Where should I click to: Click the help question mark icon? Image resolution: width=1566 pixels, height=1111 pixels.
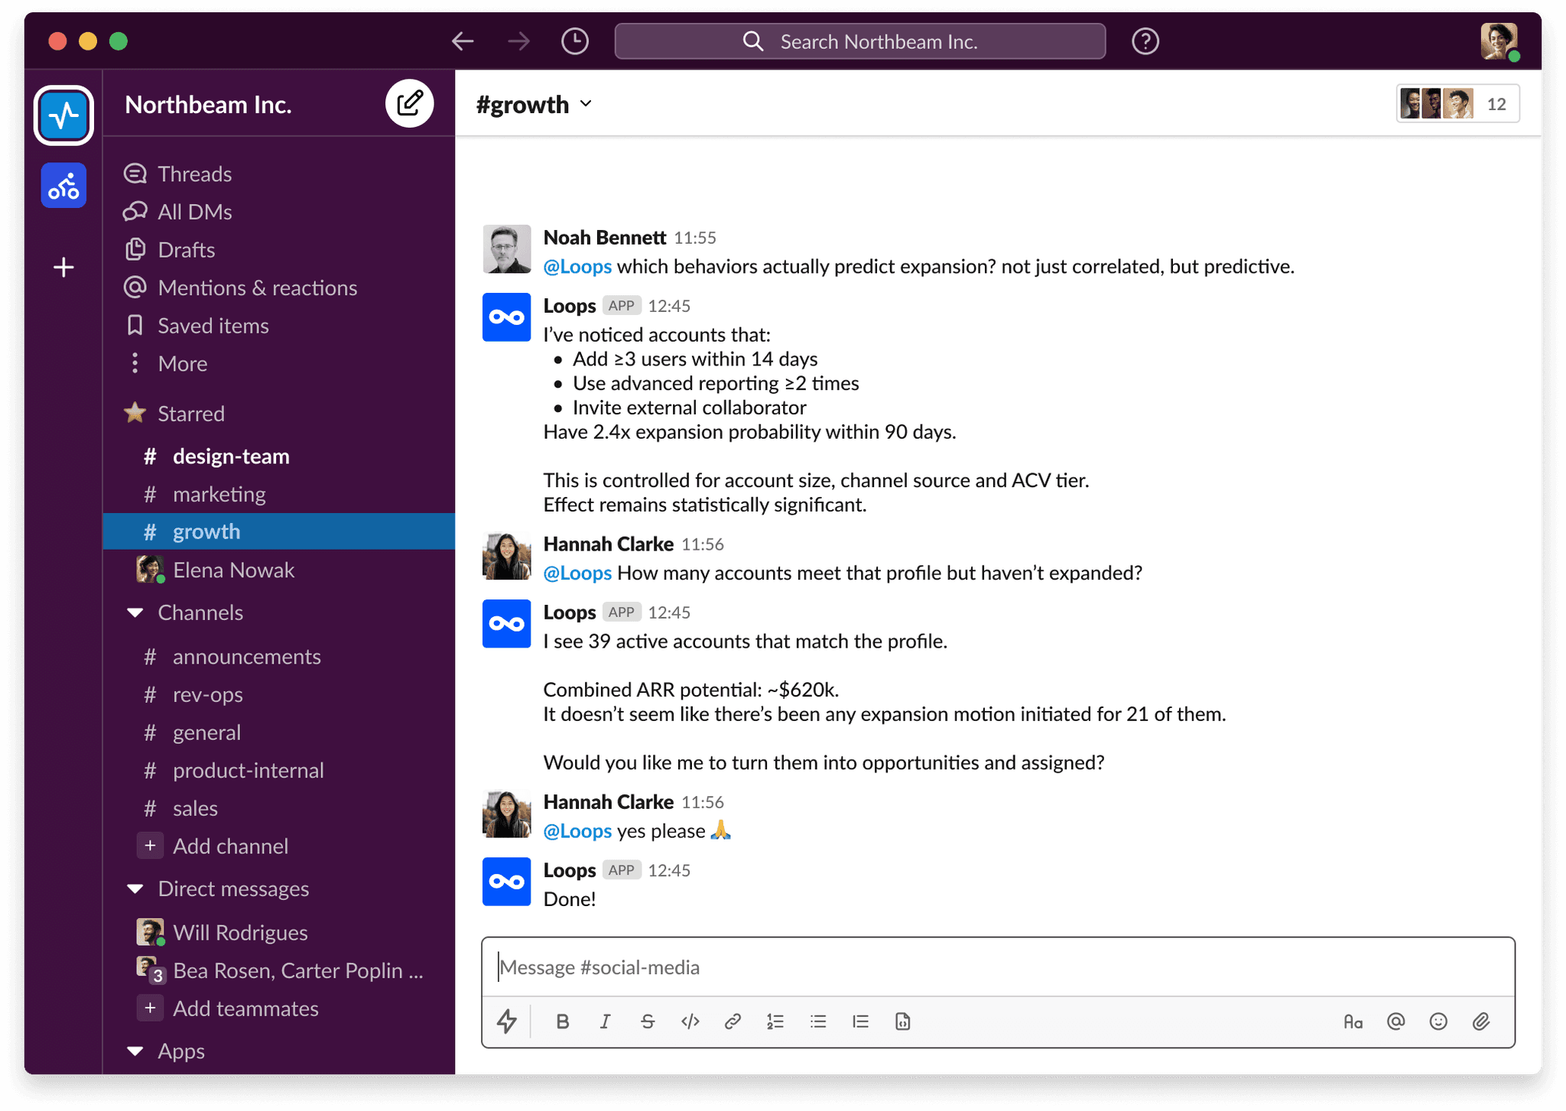tap(1145, 41)
